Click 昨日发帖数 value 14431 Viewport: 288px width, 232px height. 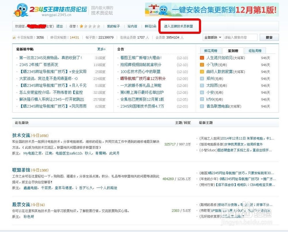74,37
